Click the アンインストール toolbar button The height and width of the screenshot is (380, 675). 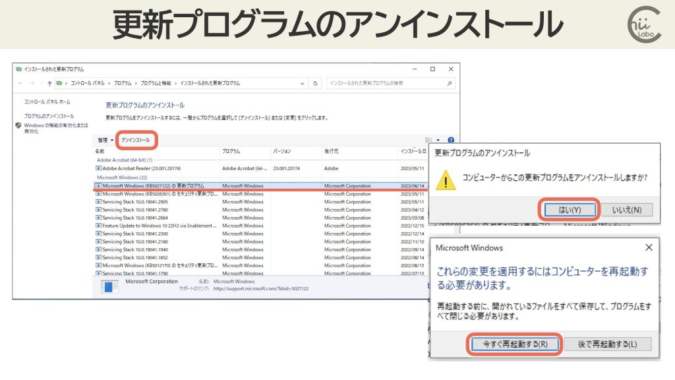136,140
